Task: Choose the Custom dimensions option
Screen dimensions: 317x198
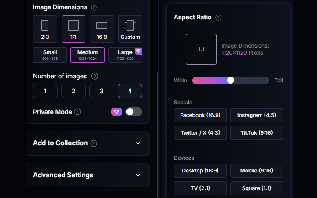Action: click(130, 29)
